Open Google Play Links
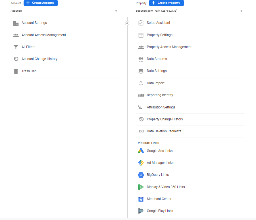Viewport: 256px width, 220px height. [190, 211]
